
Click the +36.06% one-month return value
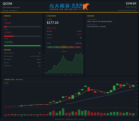pos(8,42)
